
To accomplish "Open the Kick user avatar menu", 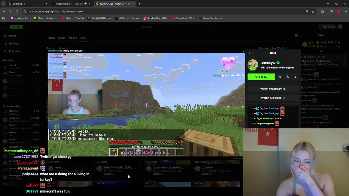I will (340, 27).
